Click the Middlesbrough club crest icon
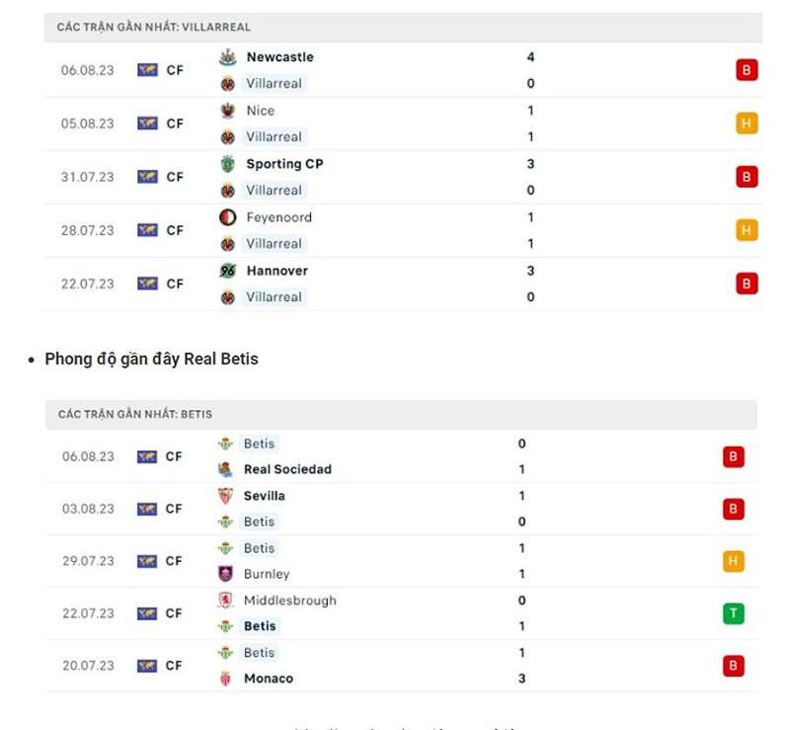This screenshot has height=730, width=790. pyautogui.click(x=225, y=601)
